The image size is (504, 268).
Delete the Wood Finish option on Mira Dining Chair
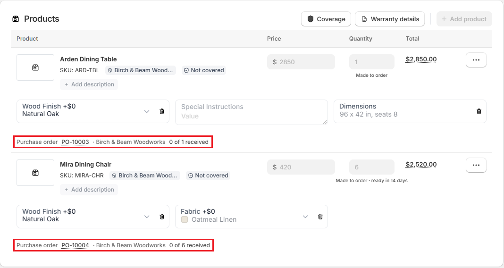click(162, 217)
